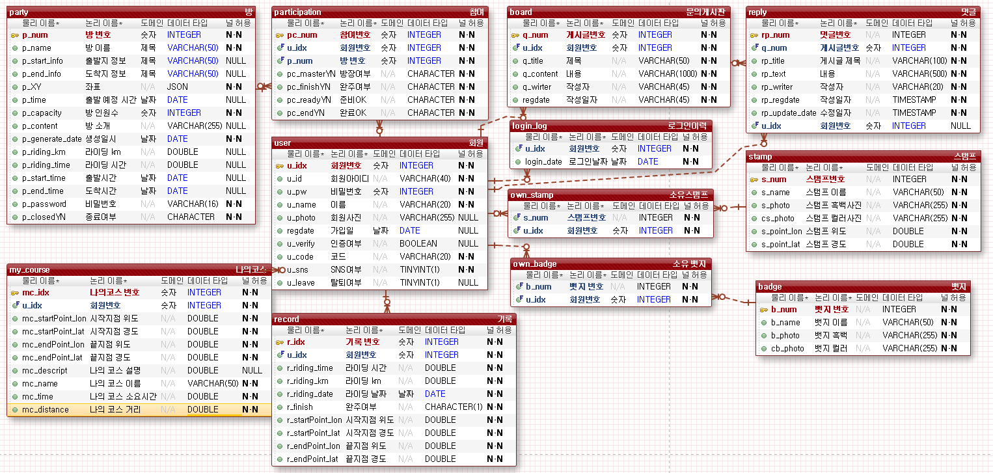Select the own_stamp table header
The image size is (993, 473).
612,195
